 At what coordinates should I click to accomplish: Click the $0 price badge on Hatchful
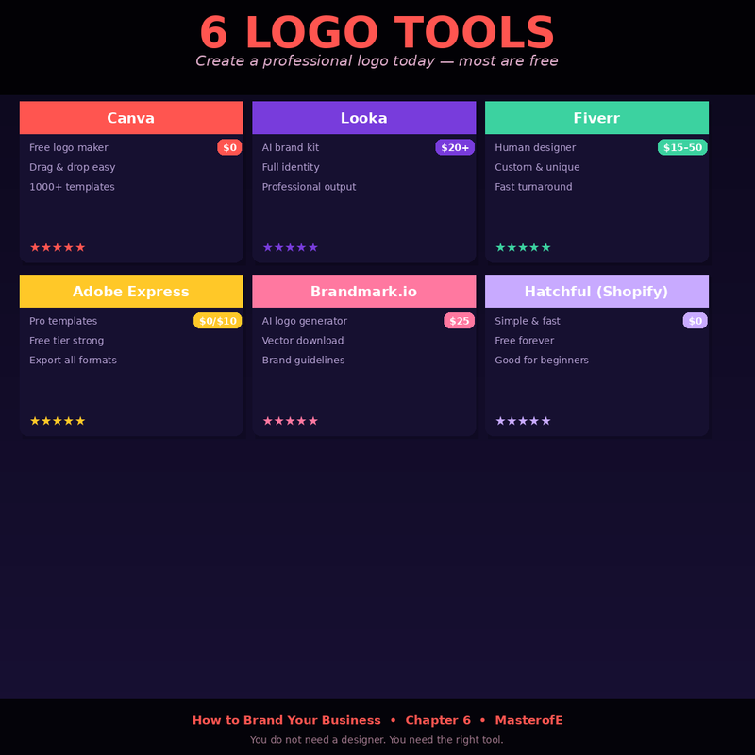[695, 321]
